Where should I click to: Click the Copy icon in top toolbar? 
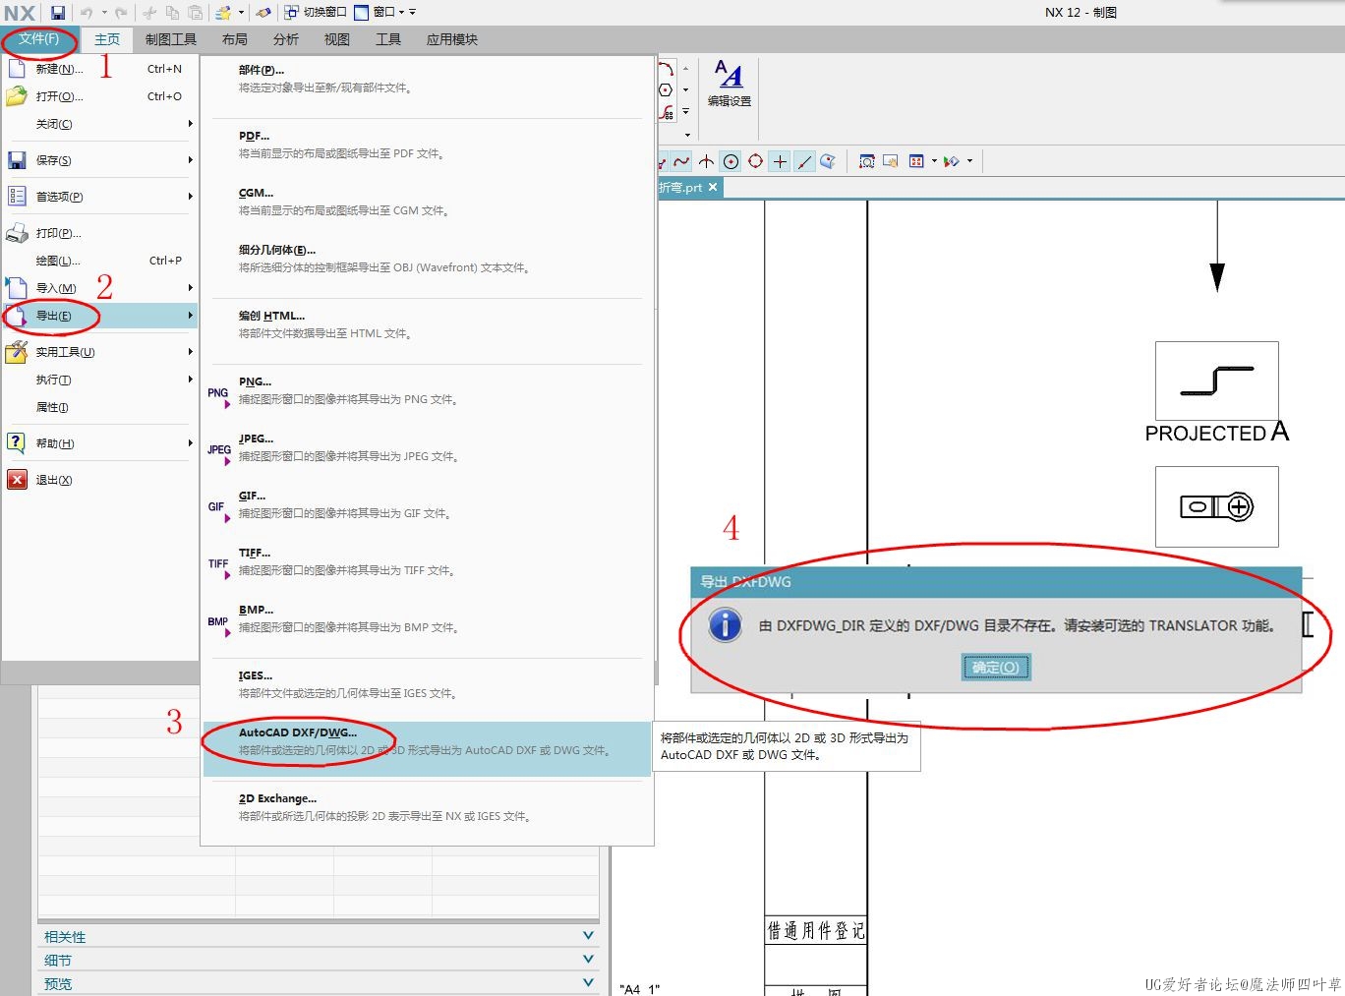coord(172,13)
